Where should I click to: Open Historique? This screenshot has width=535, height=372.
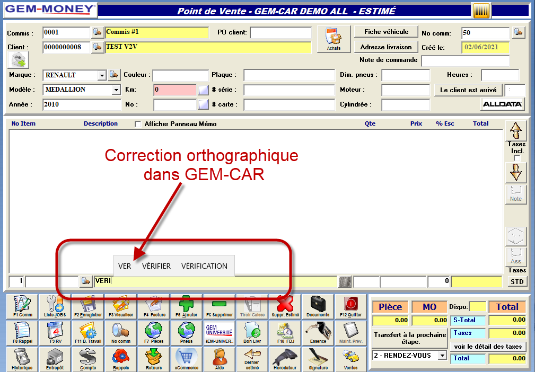22,359
